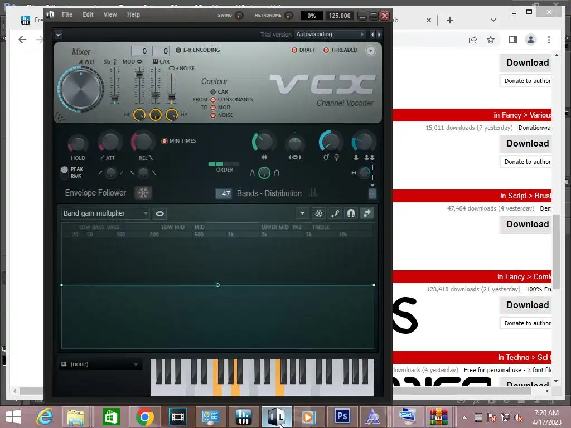571x428 pixels.
Task: Open the Band gain multiplier dropdown
Action: point(105,213)
